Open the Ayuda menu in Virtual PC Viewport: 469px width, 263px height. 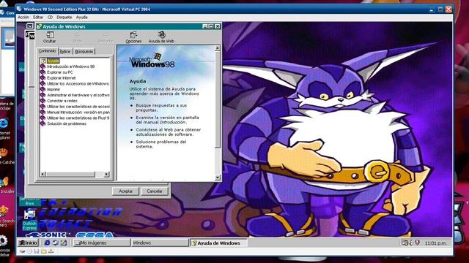tap(81, 18)
